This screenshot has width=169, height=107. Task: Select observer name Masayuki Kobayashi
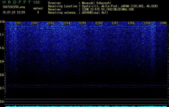pos(96,3)
